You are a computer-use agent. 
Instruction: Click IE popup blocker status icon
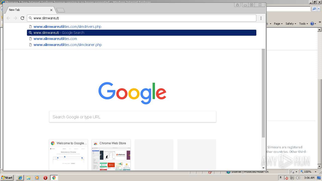pos(210,172)
